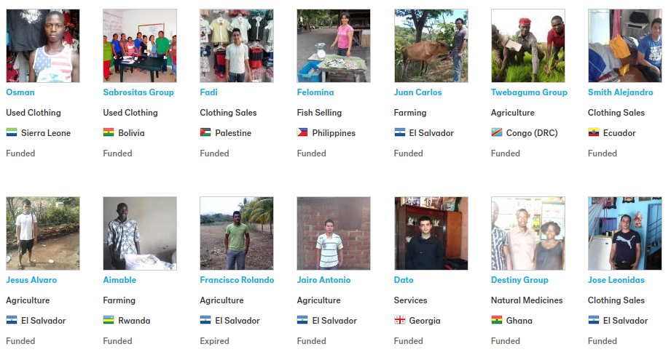671x352 pixels.
Task: Click the Ecuador flag icon
Action: (x=594, y=132)
